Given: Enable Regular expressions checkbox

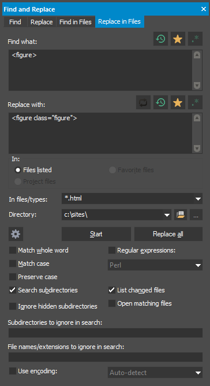Looking at the screenshot, I should tap(112, 250).
